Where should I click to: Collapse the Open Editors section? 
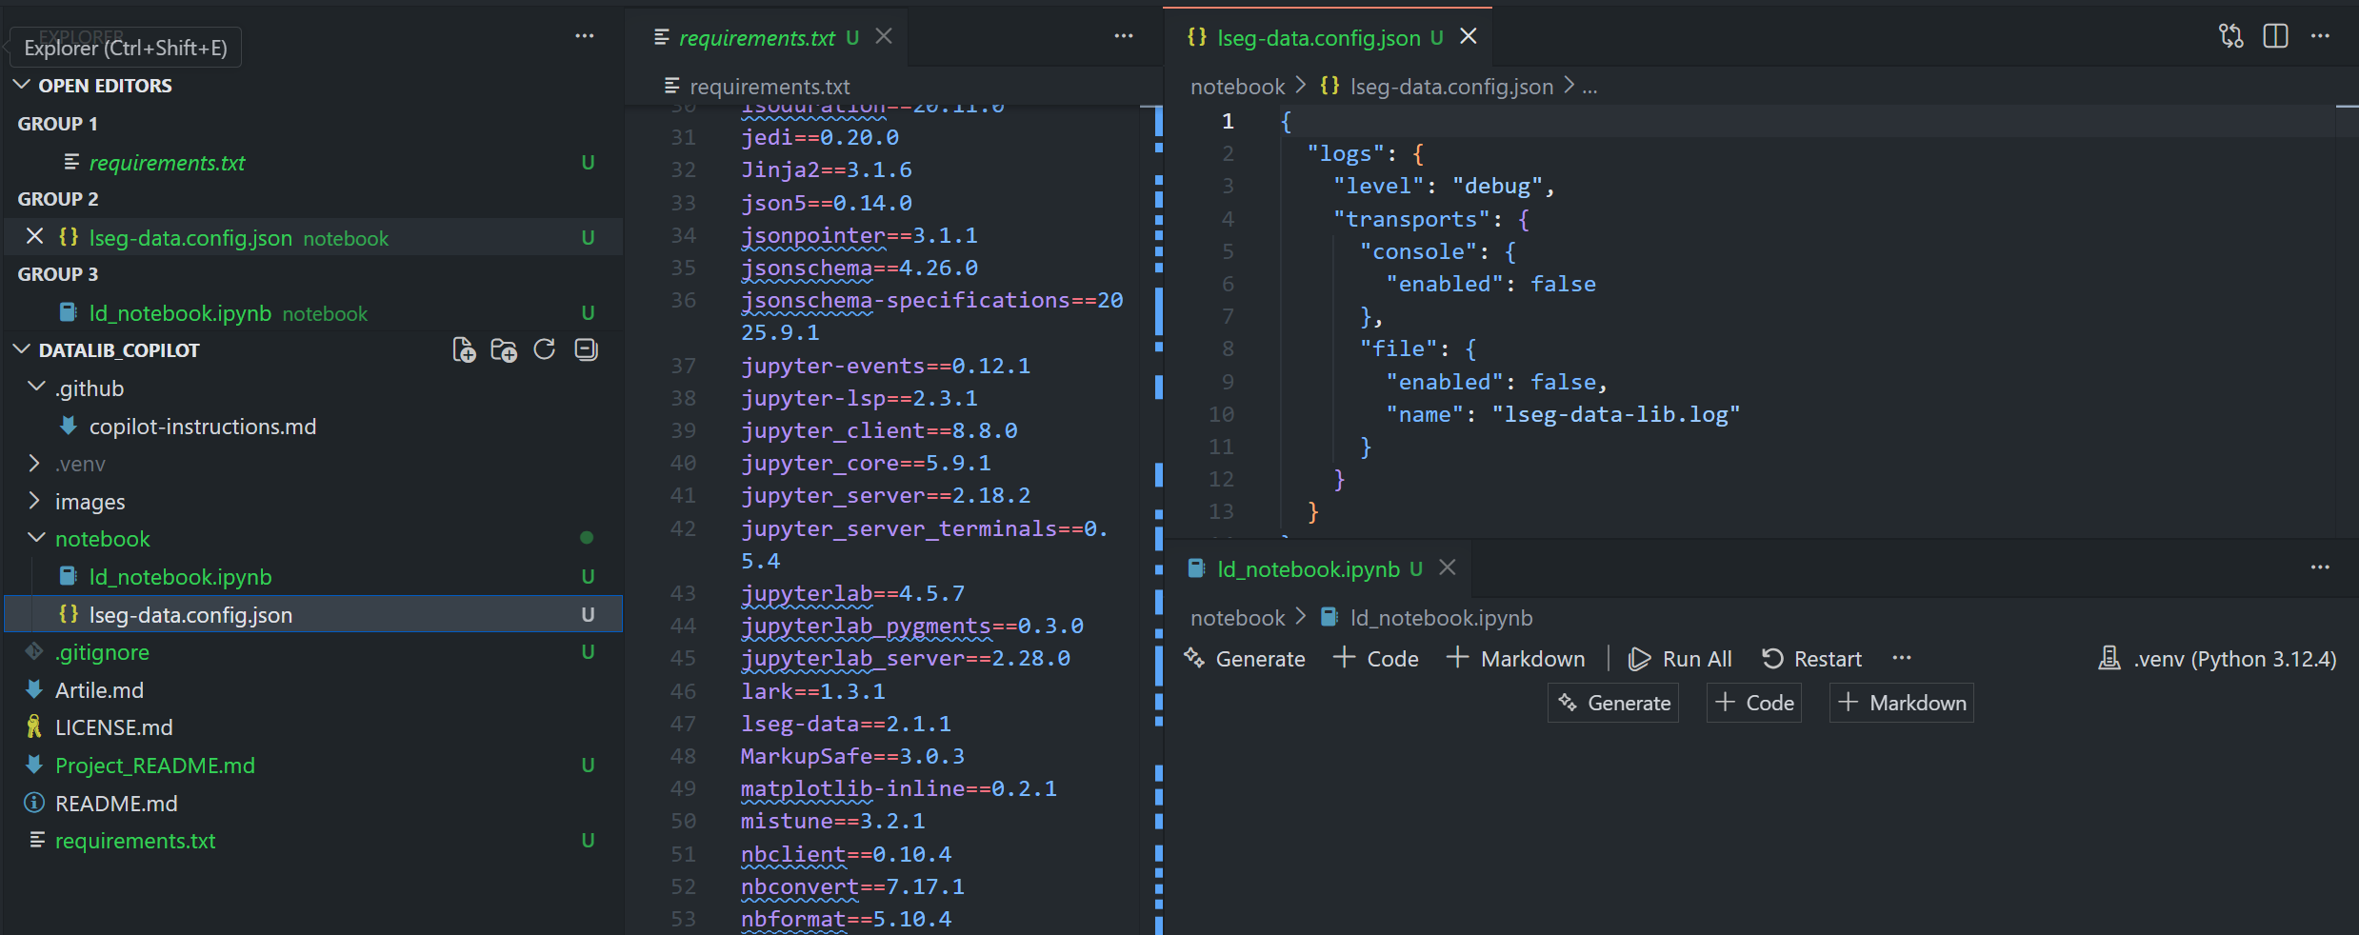[23, 85]
